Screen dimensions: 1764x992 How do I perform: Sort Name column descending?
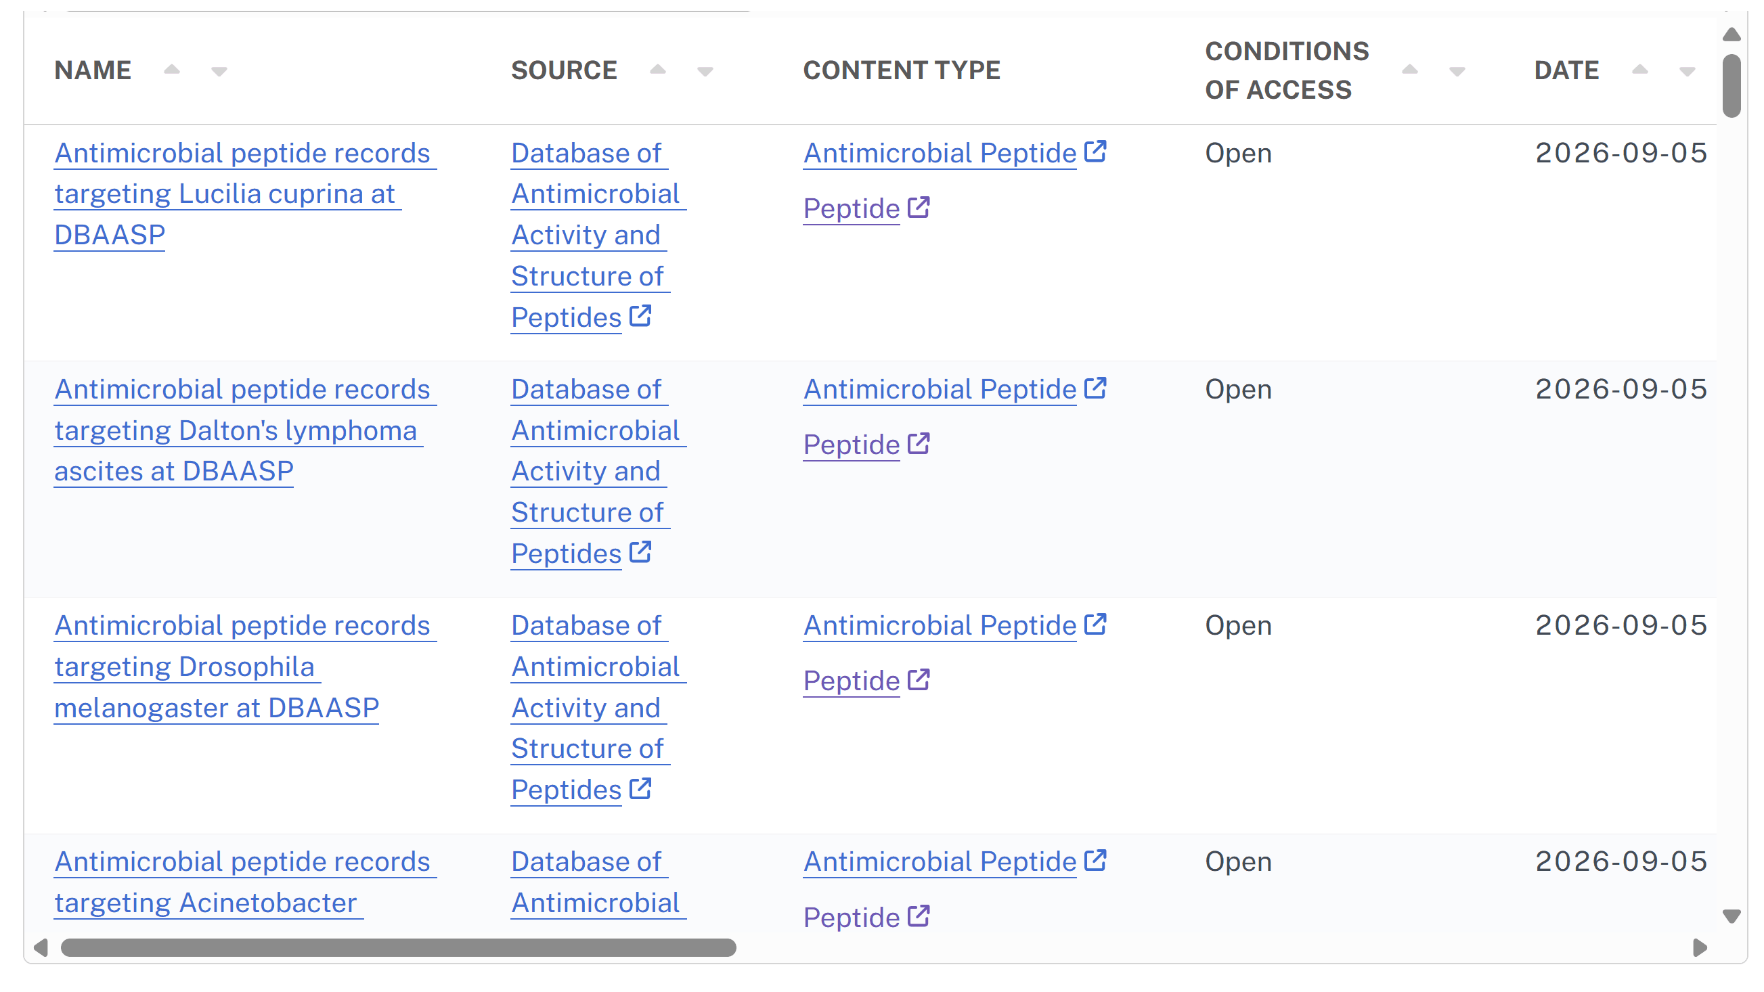pos(219,72)
